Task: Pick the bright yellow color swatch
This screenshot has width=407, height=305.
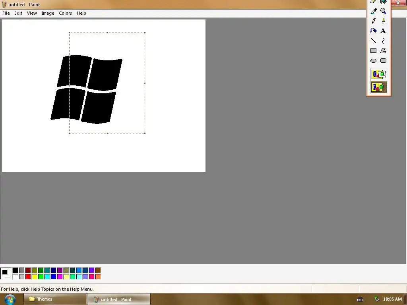Action: tap(34, 277)
